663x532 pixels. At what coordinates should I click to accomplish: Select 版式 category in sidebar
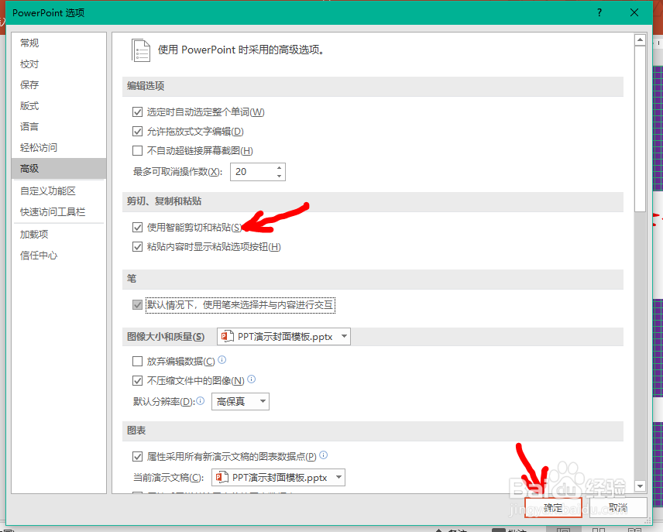[59, 106]
